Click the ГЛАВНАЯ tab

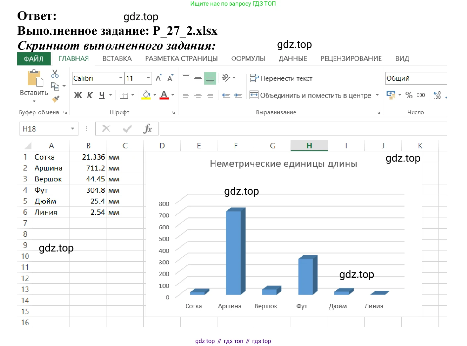73,58
